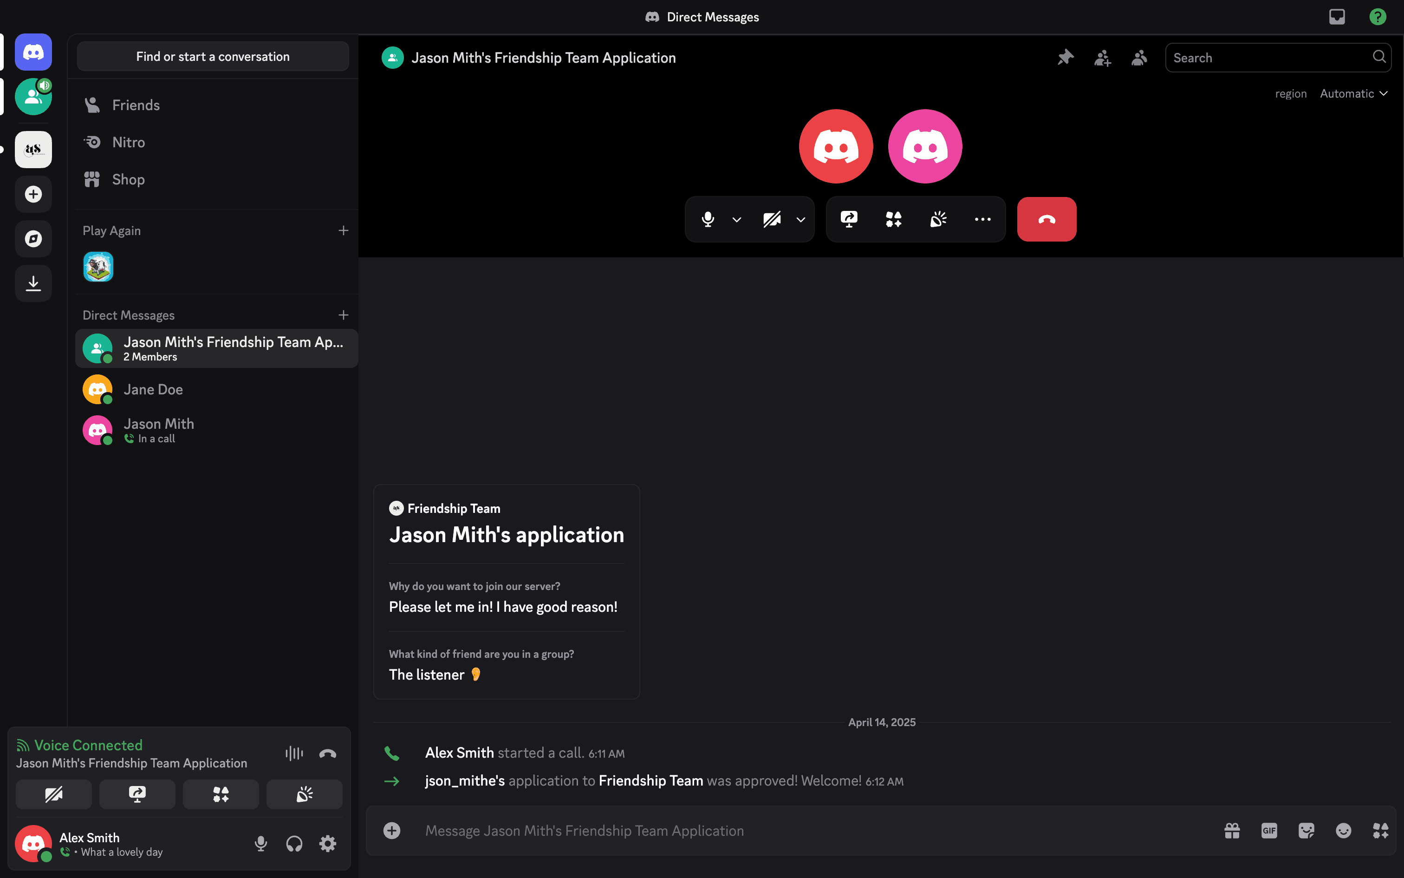This screenshot has width=1404, height=878.
Task: Click Find or start a conversation
Action: coord(212,56)
